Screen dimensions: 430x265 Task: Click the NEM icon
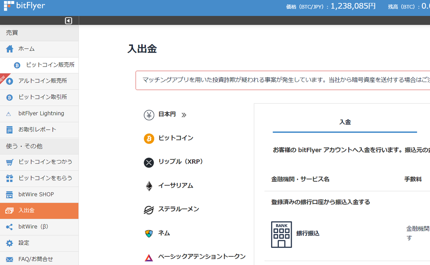149,233
